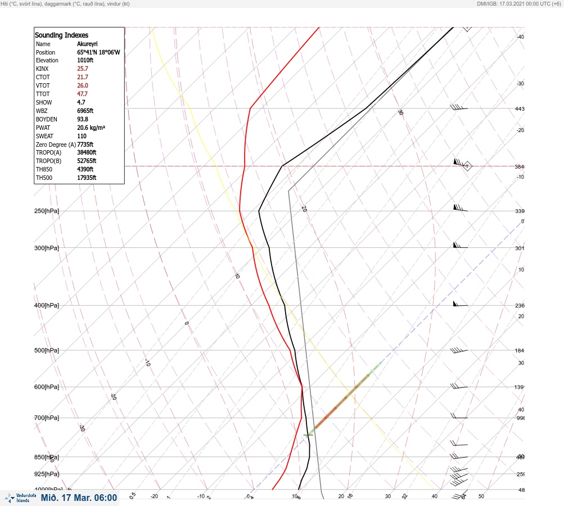Click the wind barb at 250 hPa level
This screenshot has width=564, height=506.
point(461,208)
